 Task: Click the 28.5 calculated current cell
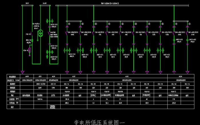click(120, 103)
